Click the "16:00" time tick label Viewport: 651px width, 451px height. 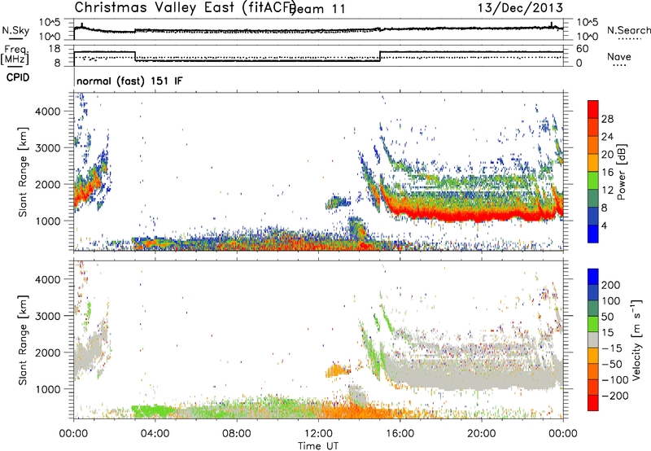[400, 434]
